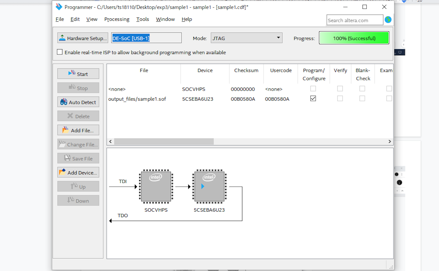Check Verify for the 5CSEBA6U23 row
The image size is (439, 271).
(340, 99)
